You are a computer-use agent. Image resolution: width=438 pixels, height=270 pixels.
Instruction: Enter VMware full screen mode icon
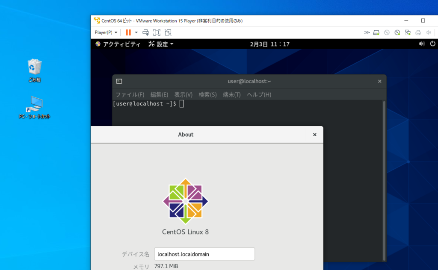pyautogui.click(x=157, y=32)
